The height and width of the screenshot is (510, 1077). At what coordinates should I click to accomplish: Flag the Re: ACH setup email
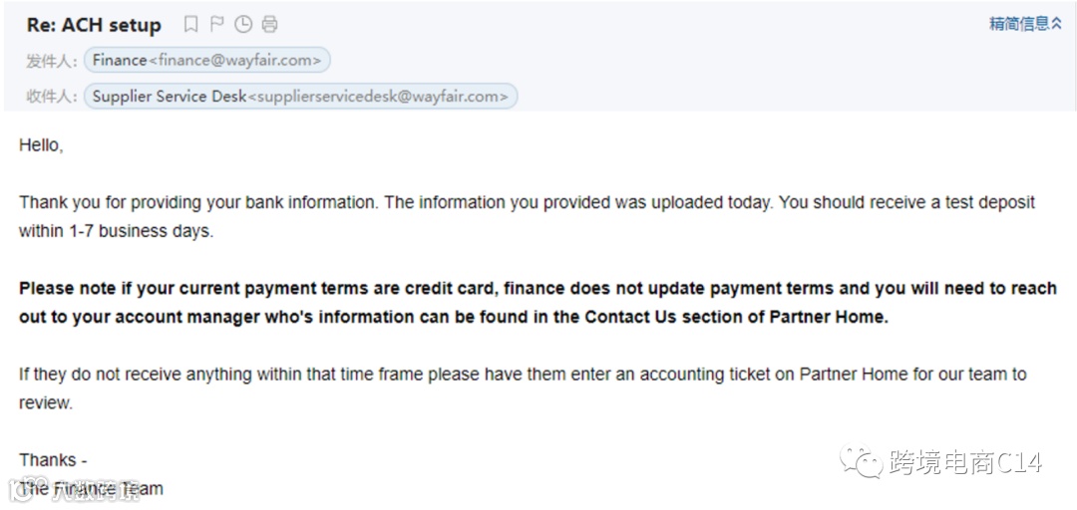217,25
